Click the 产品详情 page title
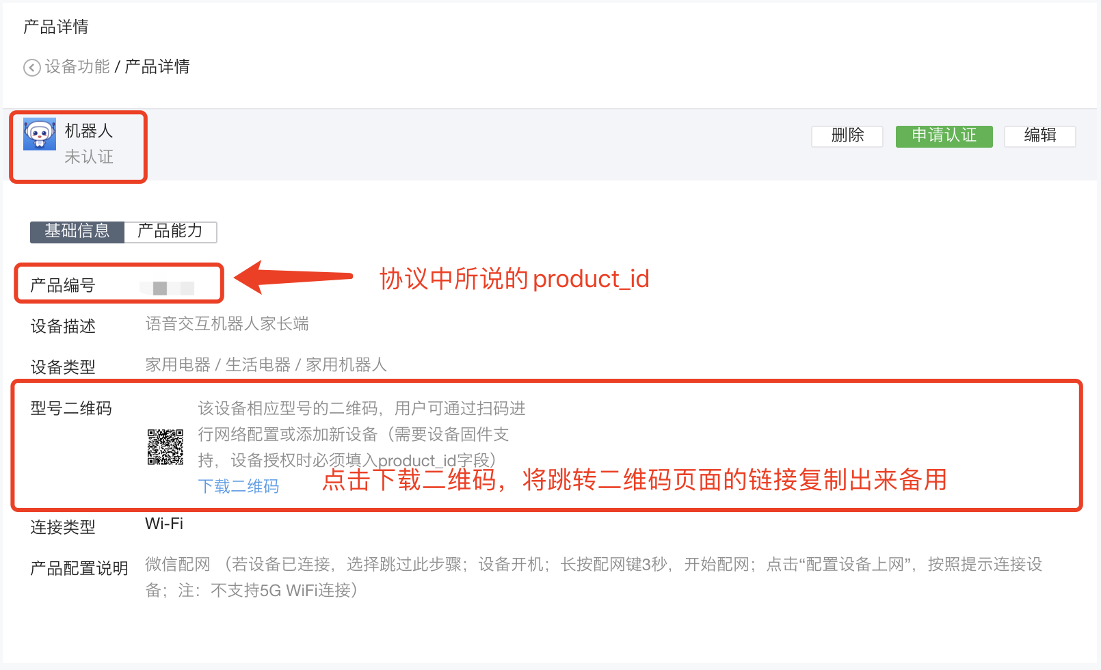This screenshot has width=1101, height=670. pos(56,27)
